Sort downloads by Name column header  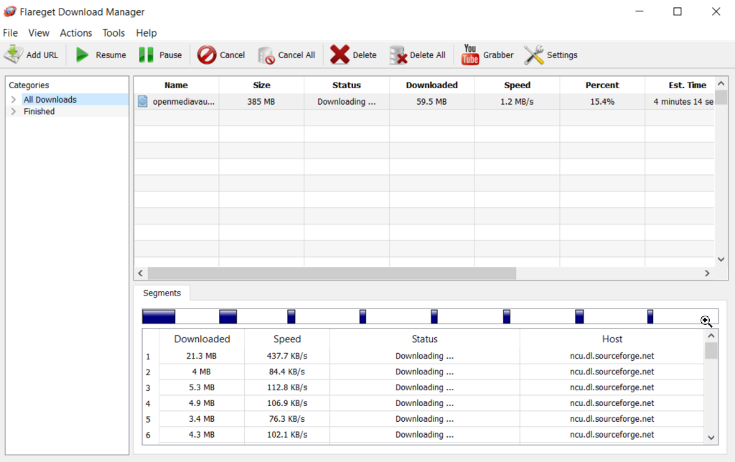pos(177,85)
